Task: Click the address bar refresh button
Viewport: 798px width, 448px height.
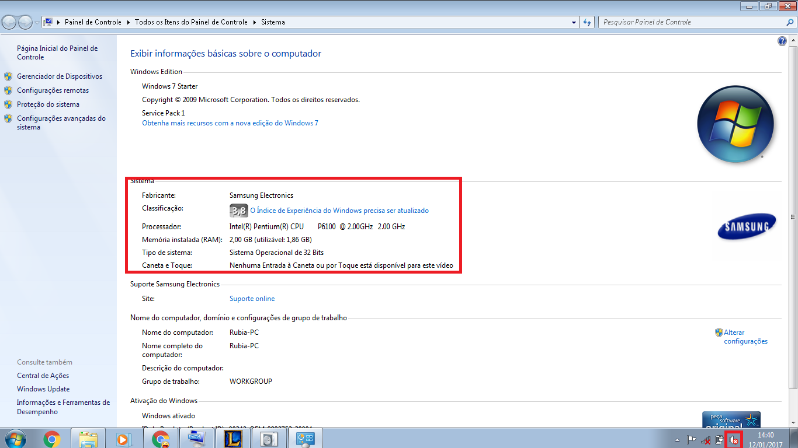Action: point(587,22)
